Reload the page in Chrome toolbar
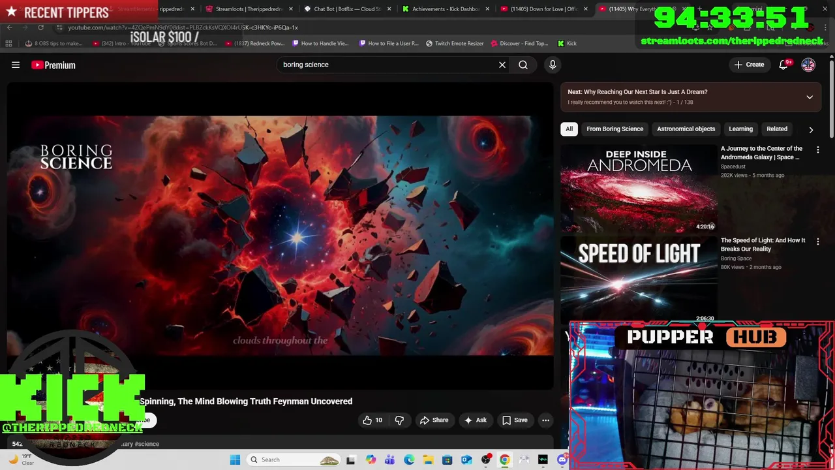The height and width of the screenshot is (470, 835). [40, 27]
